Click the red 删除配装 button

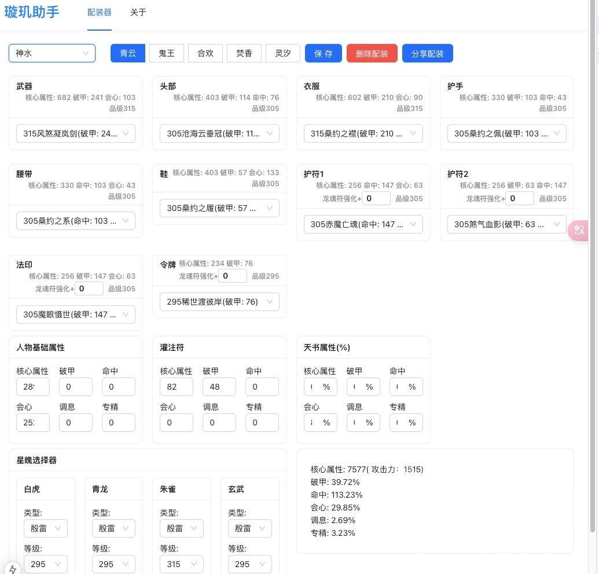[x=372, y=53]
